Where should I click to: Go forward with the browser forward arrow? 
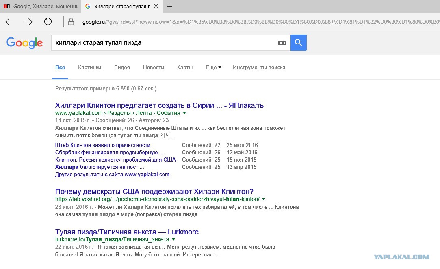pos(28,22)
